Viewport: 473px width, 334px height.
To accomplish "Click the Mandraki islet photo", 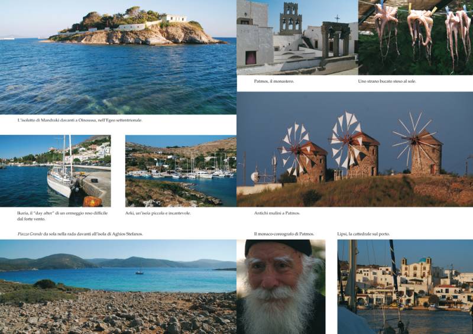I will (x=118, y=57).
